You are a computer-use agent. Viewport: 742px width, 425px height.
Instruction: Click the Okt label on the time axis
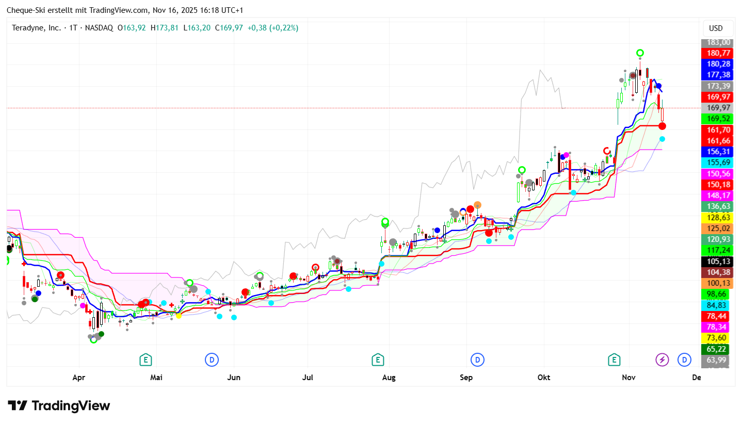point(543,378)
